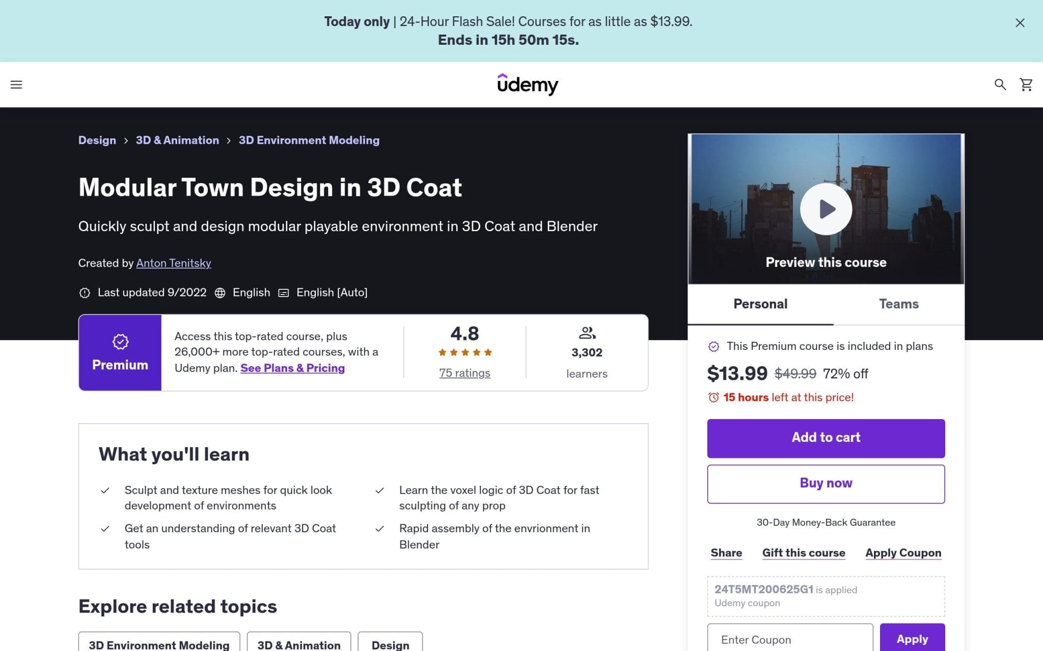
Task: Click the learners people icon
Action: (587, 333)
